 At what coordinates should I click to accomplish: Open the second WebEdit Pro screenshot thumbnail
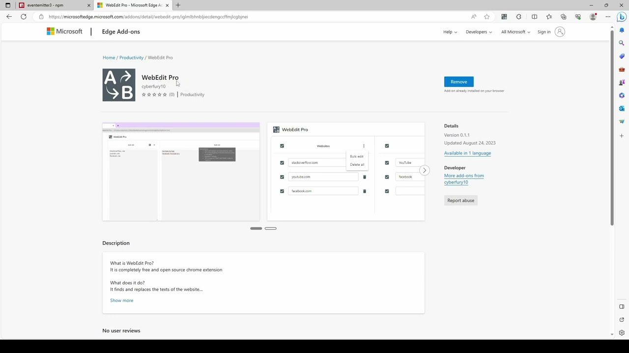345,172
